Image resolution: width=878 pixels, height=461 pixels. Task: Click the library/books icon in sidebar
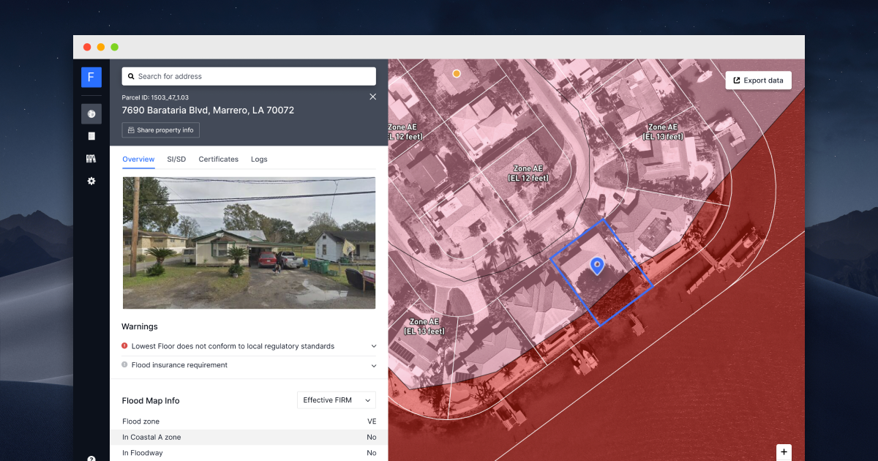pyautogui.click(x=91, y=158)
